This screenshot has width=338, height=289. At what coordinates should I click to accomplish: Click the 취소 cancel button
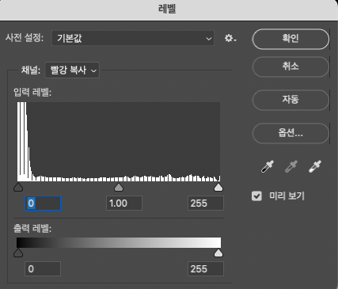coord(291,67)
